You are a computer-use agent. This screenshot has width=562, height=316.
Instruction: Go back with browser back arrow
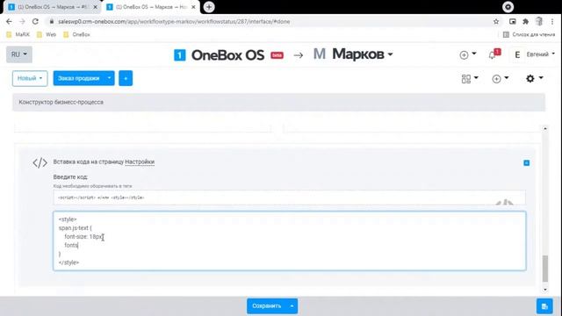click(x=9, y=21)
